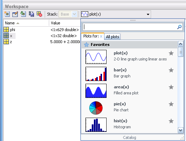Click the value <1x629 double>
Viewport: 186px width, 141px height.
tap(65, 30)
